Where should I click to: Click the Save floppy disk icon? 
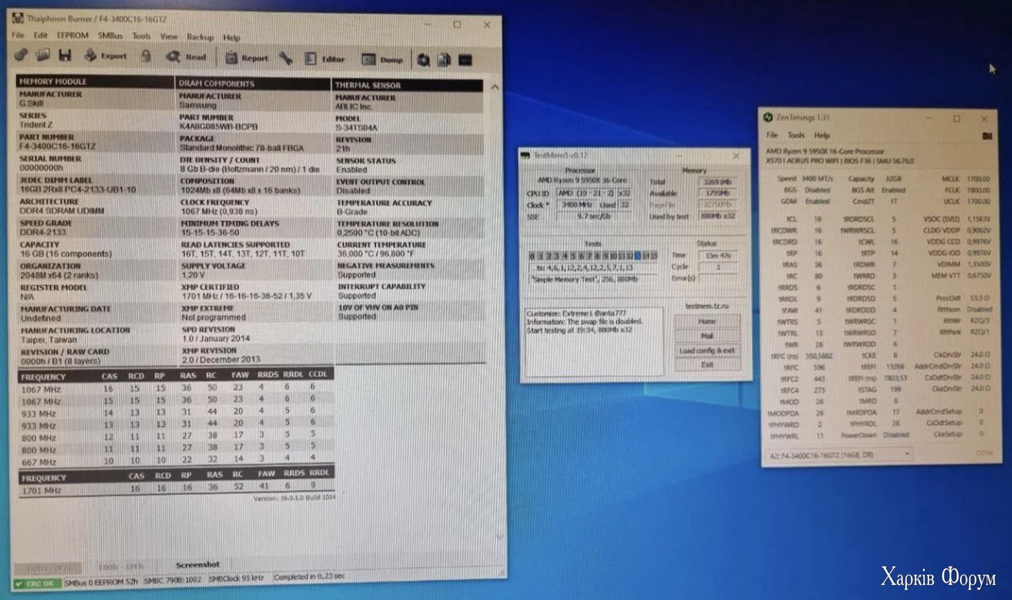[65, 55]
